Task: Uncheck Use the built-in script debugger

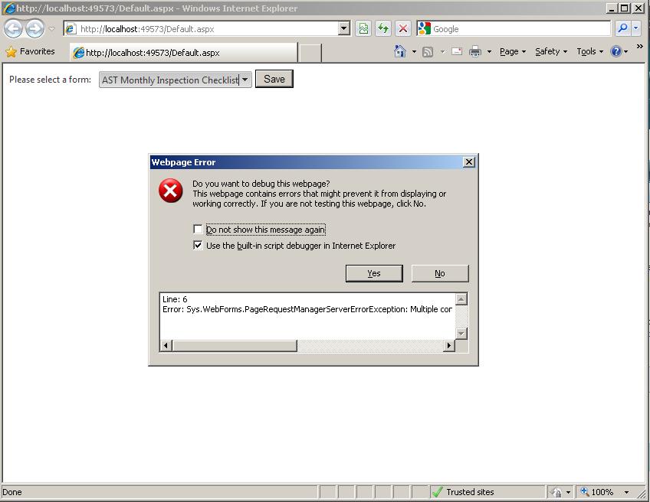Action: (x=198, y=245)
